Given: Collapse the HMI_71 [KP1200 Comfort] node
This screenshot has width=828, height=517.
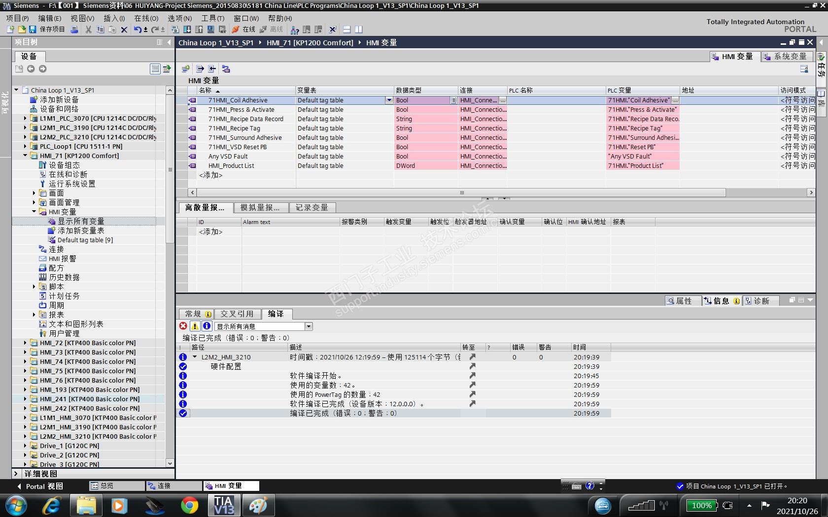Looking at the screenshot, I should coord(25,156).
